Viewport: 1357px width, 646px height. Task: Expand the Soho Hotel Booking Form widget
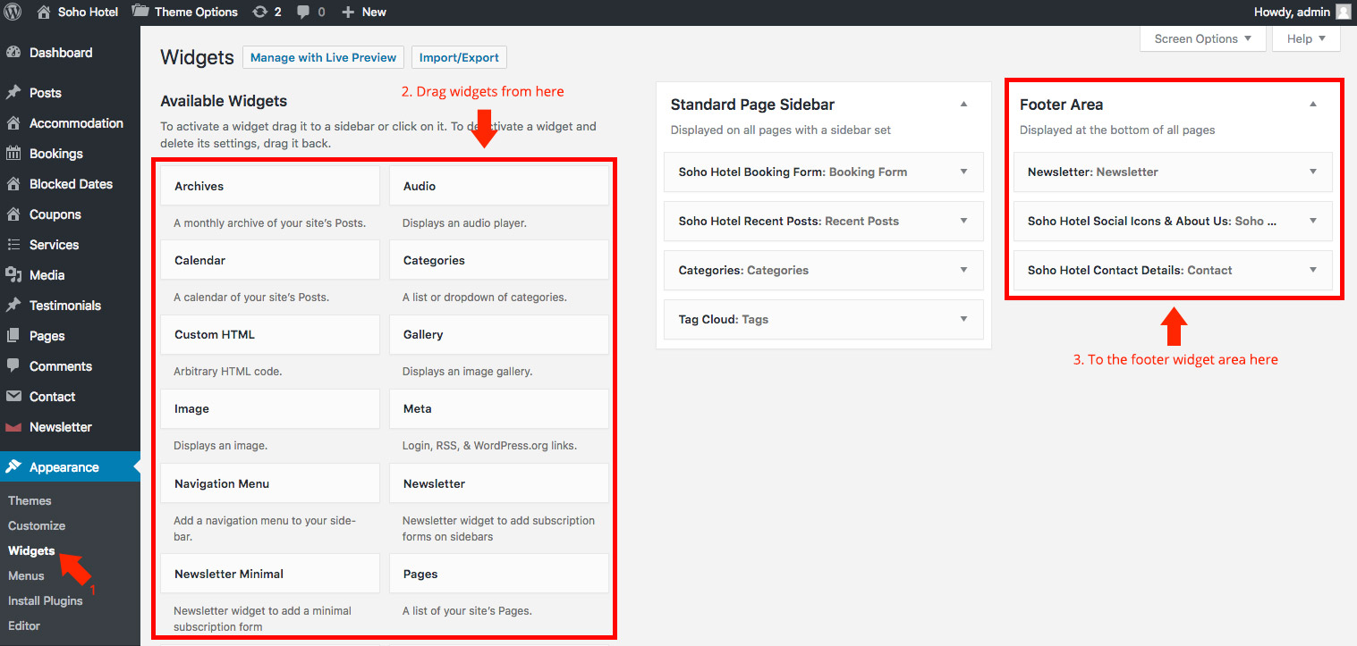(x=963, y=172)
